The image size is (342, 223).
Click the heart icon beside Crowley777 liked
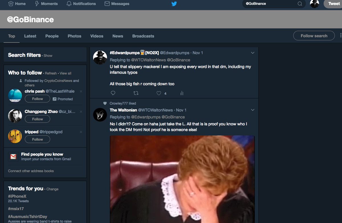105,103
